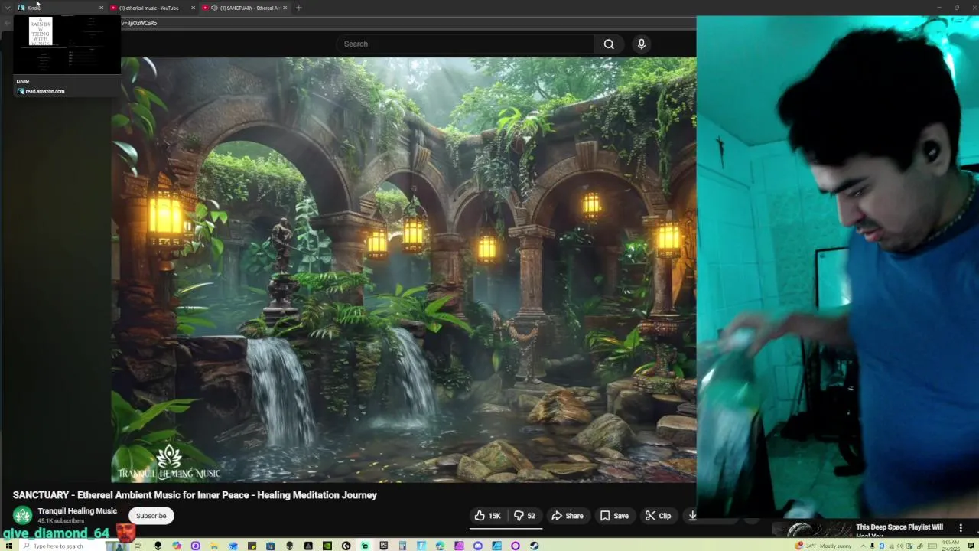This screenshot has height=551, width=979.
Task: Open the tab search dropdown arrow
Action: (8, 8)
